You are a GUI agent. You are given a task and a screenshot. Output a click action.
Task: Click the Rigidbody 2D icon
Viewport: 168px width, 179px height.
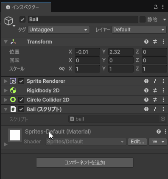(13, 90)
